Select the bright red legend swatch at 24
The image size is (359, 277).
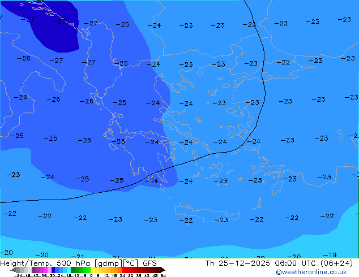click(x=123, y=270)
